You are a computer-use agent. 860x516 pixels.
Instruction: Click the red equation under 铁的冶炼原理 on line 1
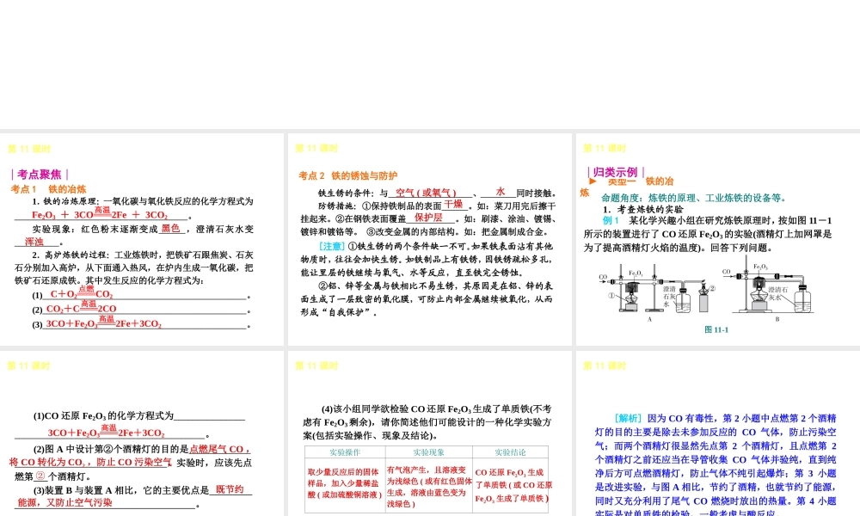click(99, 214)
